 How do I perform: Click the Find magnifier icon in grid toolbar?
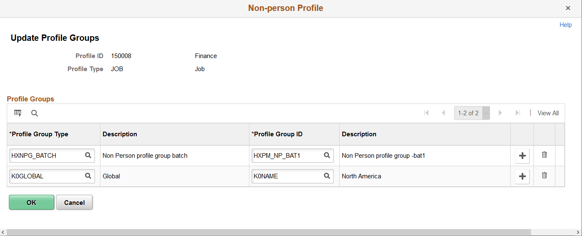pyautogui.click(x=35, y=113)
